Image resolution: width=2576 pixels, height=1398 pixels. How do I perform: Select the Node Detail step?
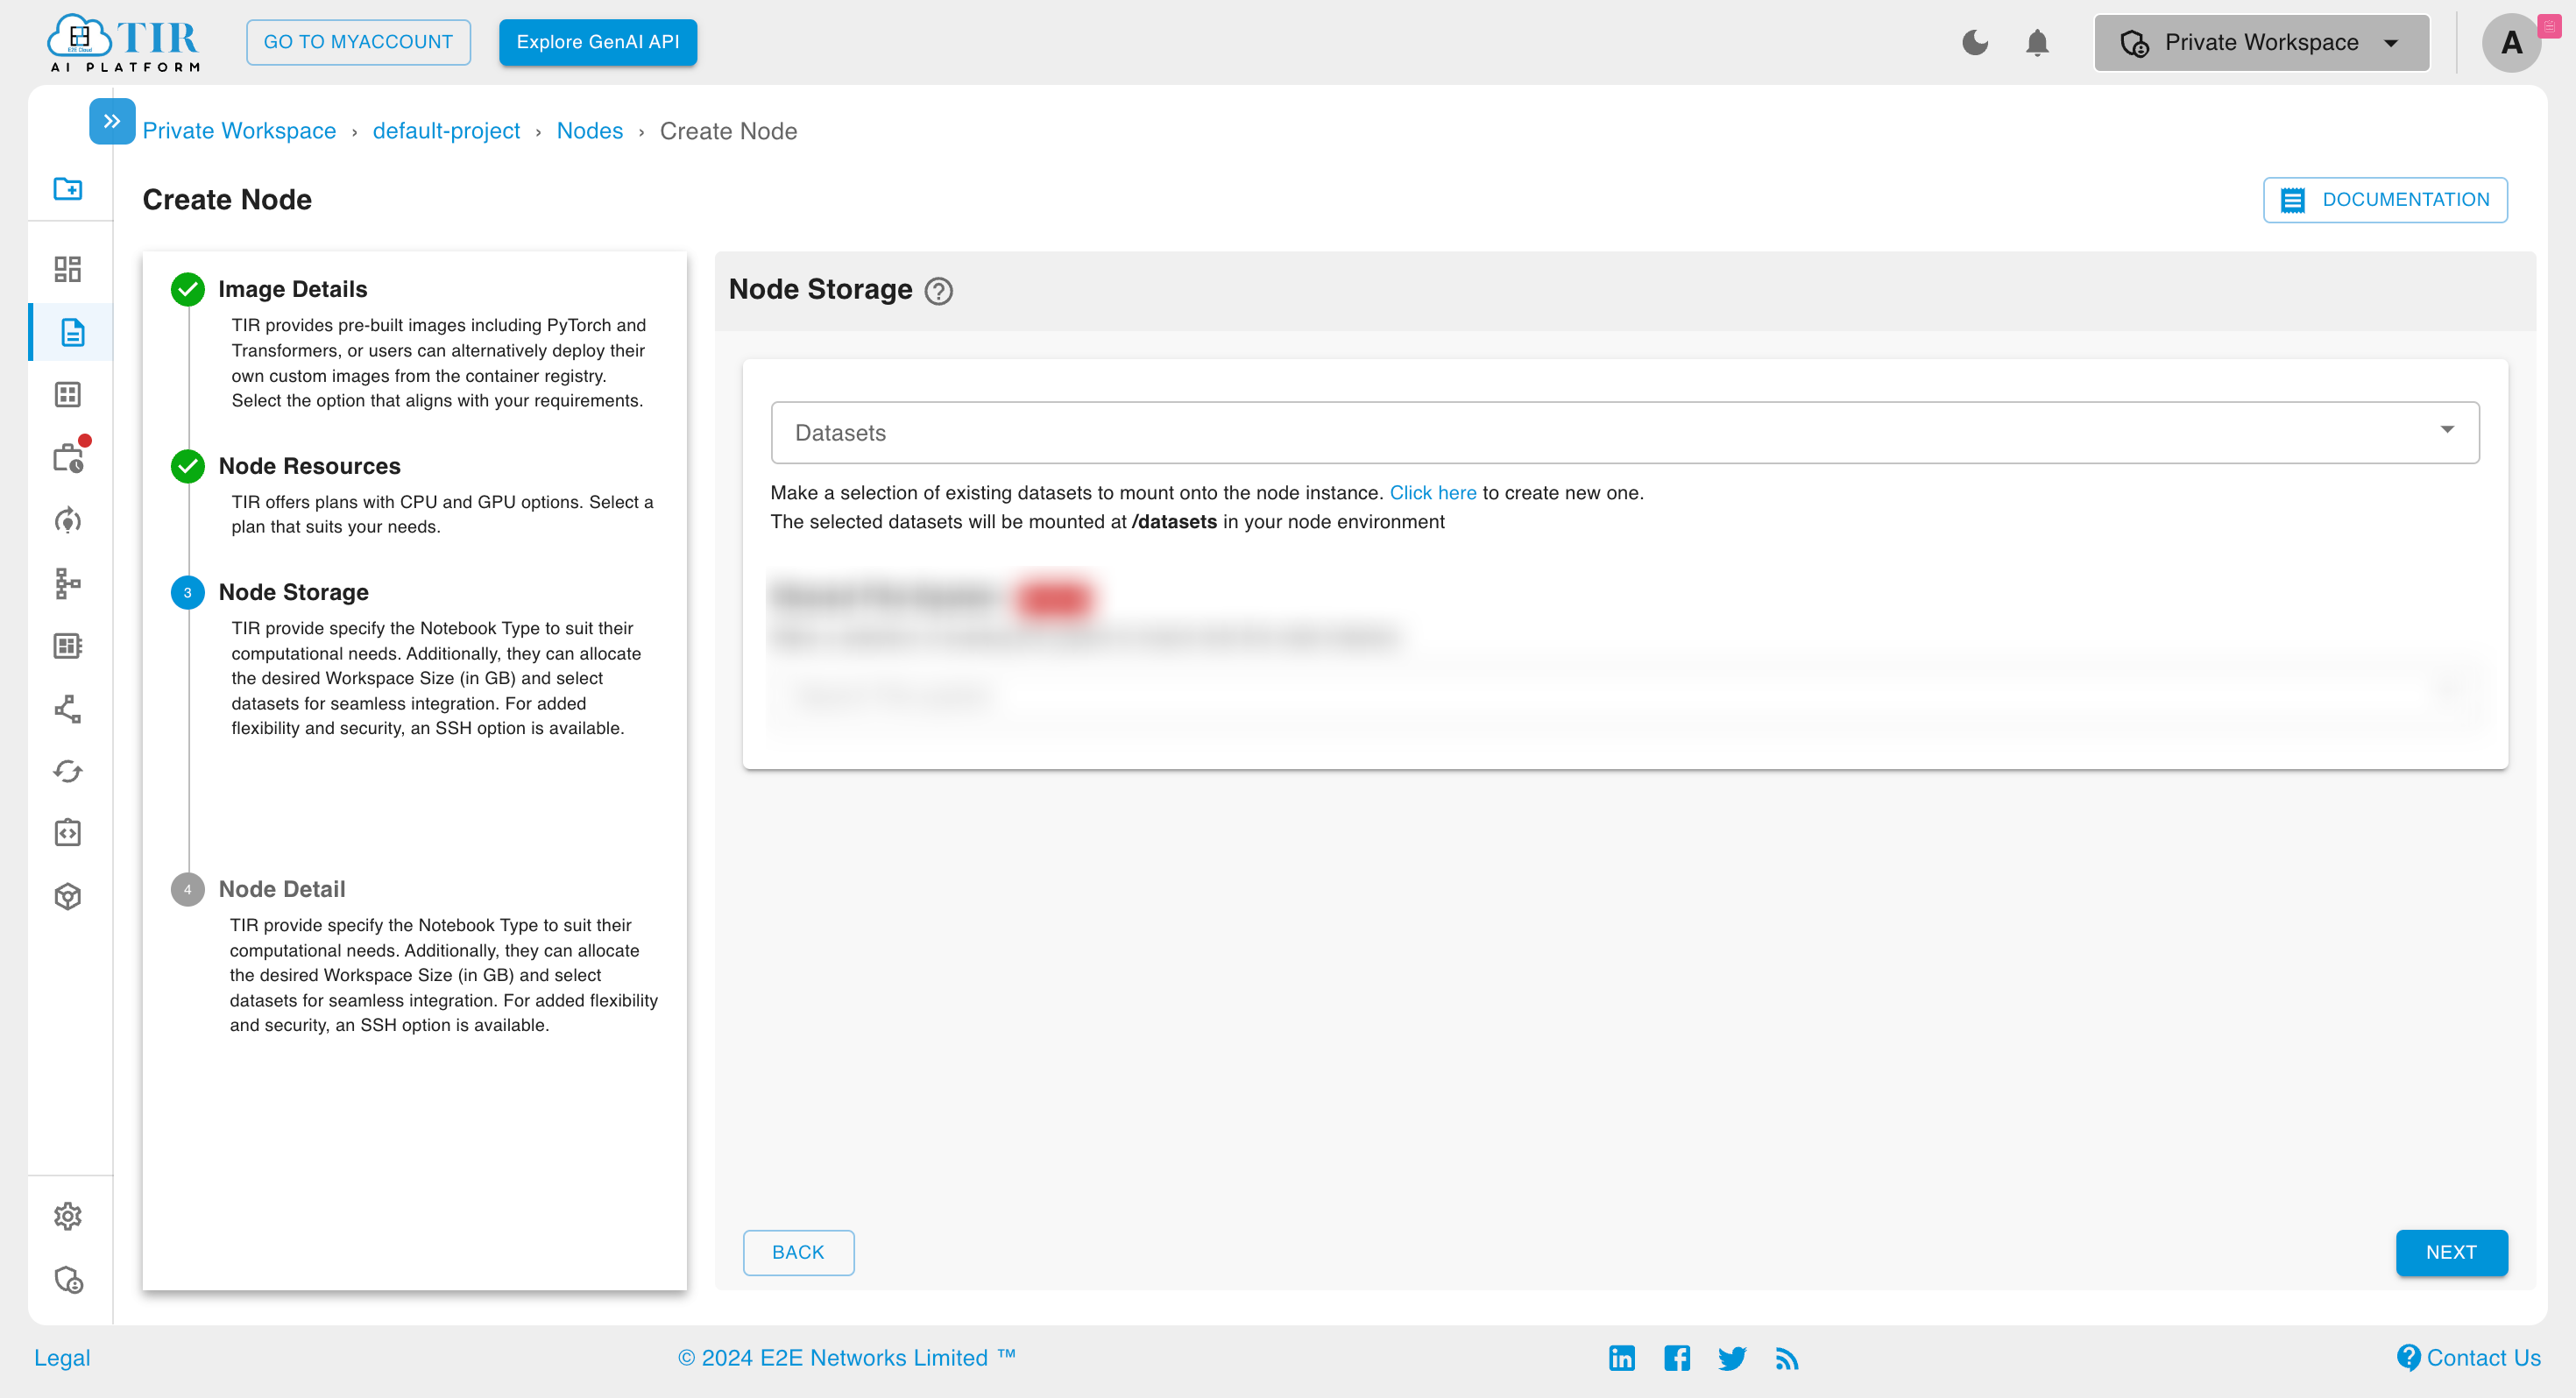tap(282, 889)
